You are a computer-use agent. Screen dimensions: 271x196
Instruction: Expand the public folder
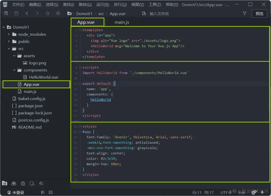[x=9, y=41]
